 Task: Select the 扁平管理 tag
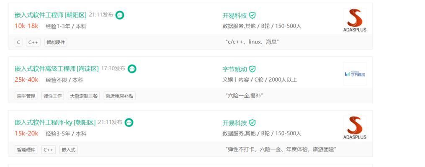[26, 96]
